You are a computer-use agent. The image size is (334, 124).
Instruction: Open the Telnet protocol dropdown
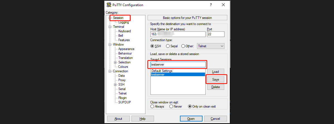coord(211,46)
